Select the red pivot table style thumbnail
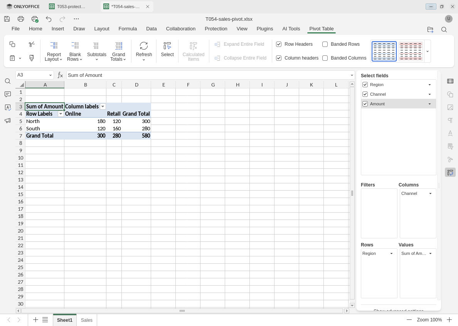 411,51
